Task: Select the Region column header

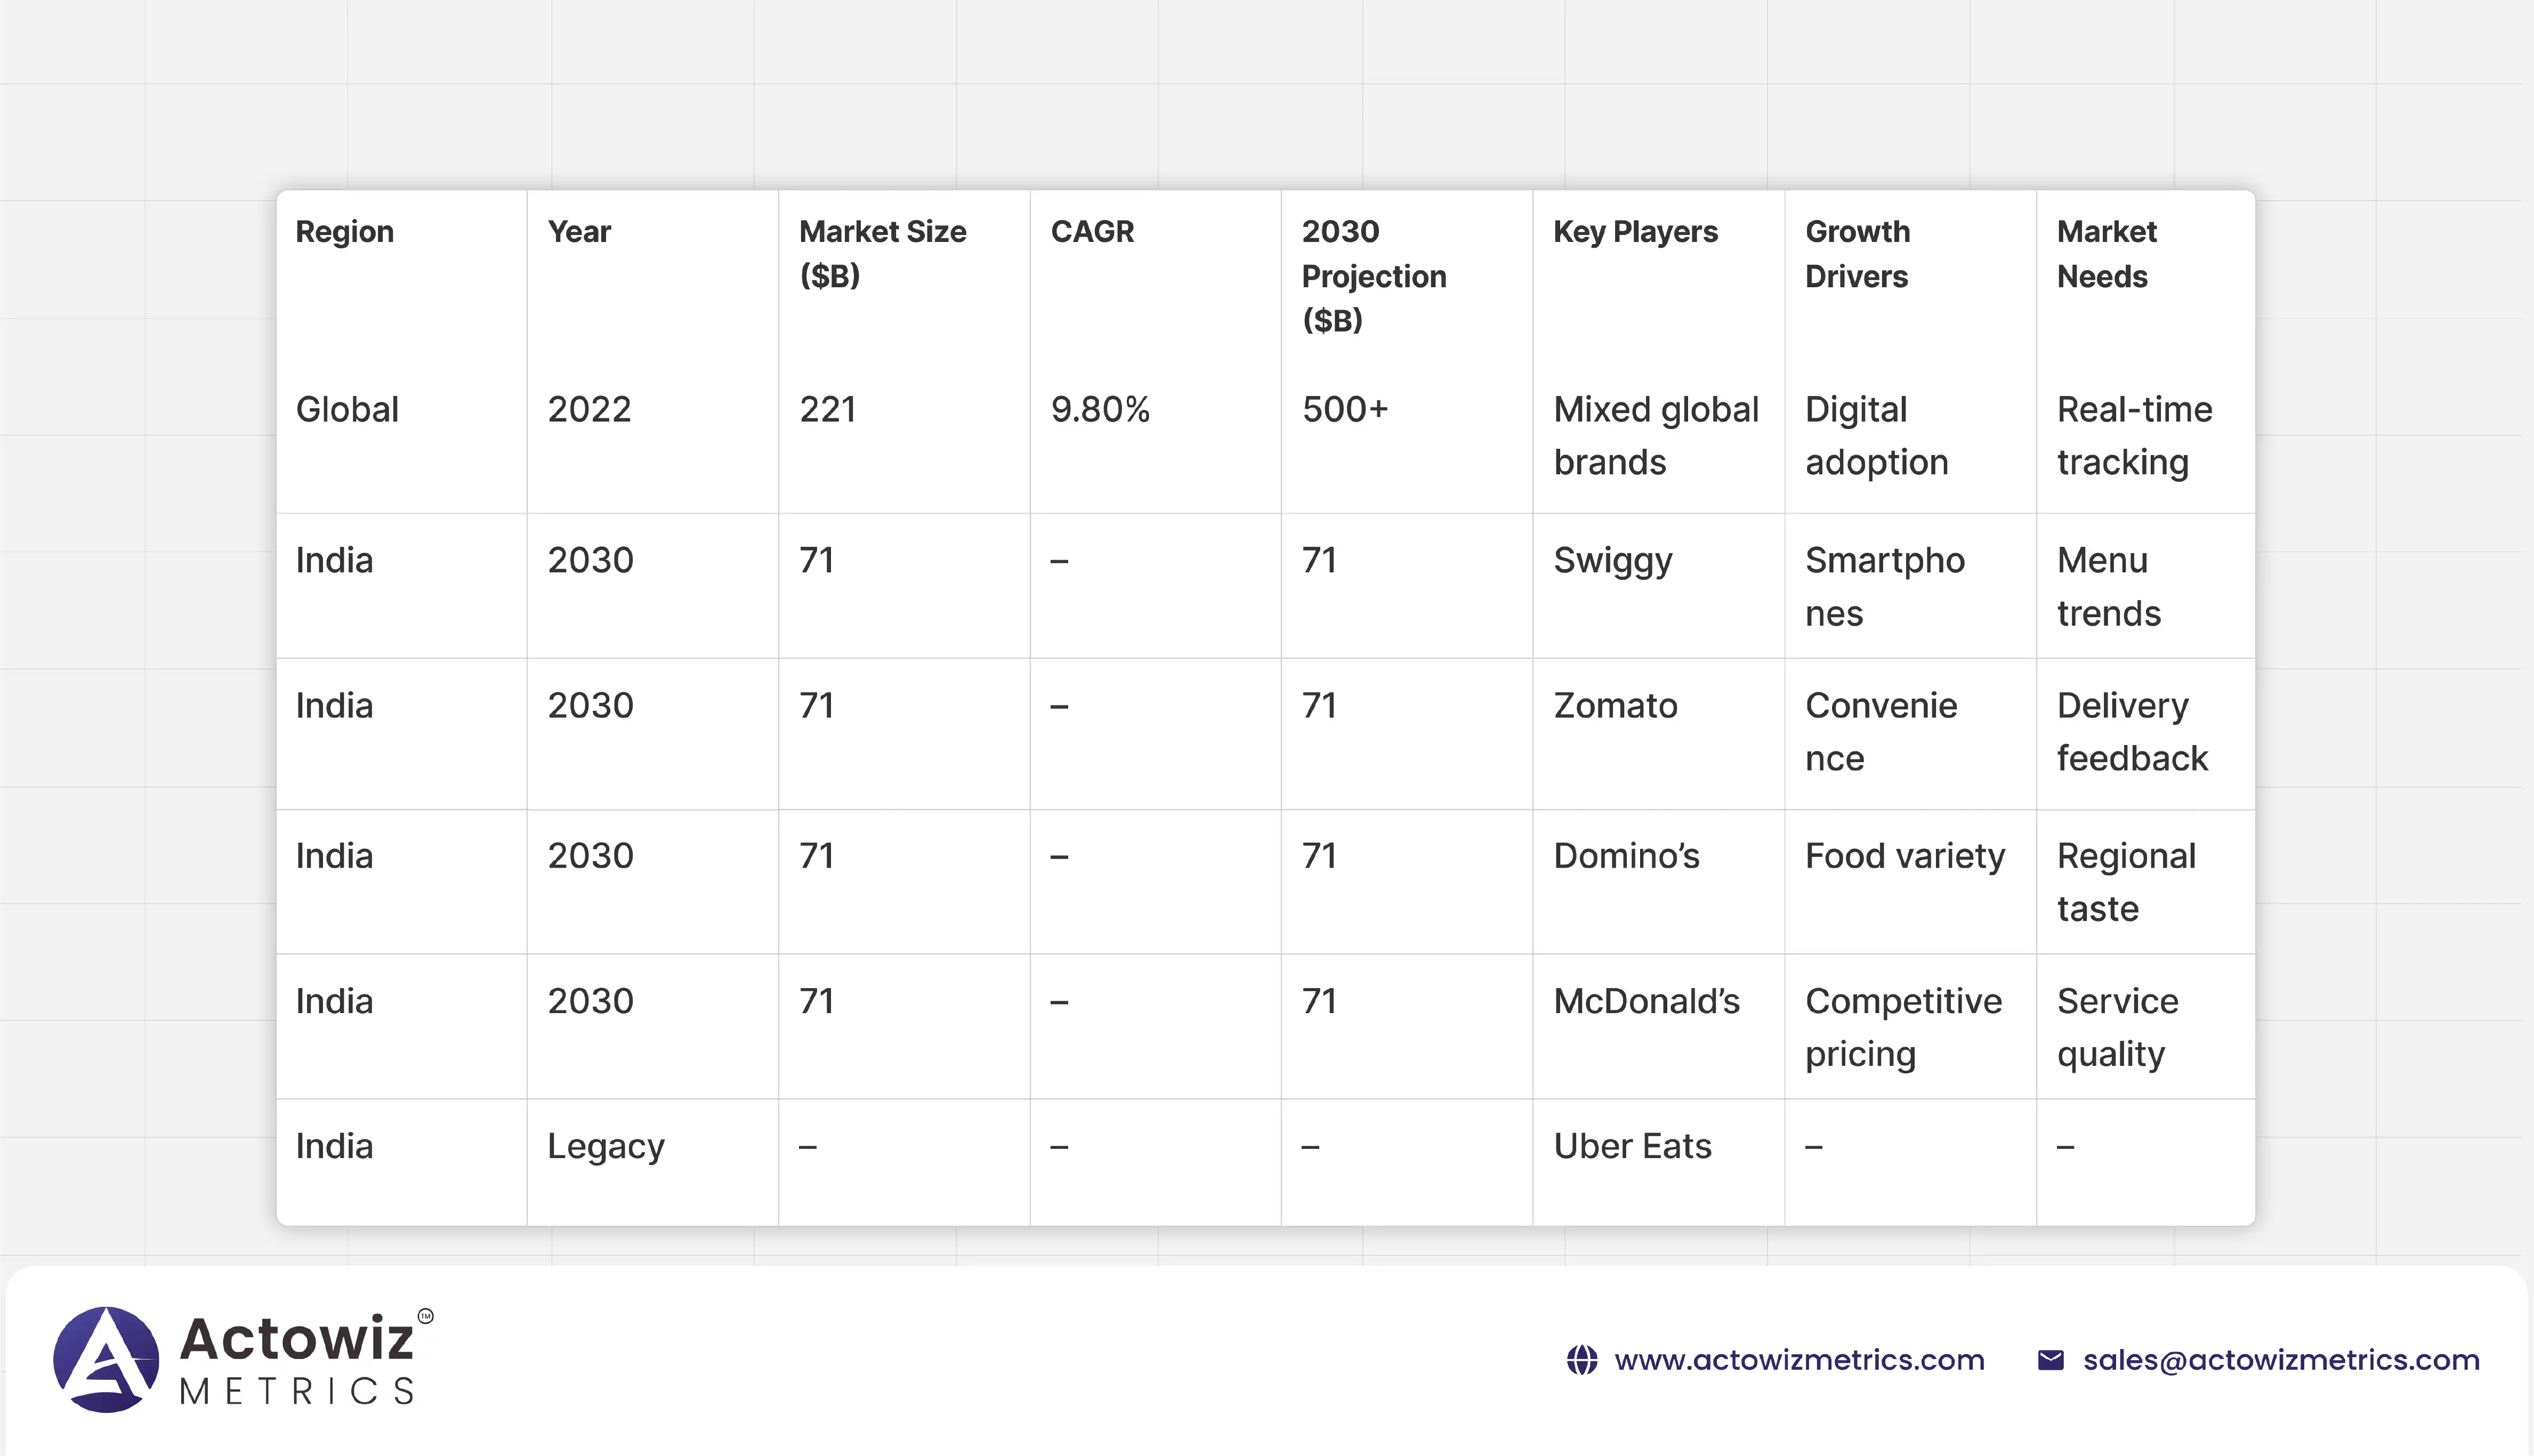Action: 344,232
